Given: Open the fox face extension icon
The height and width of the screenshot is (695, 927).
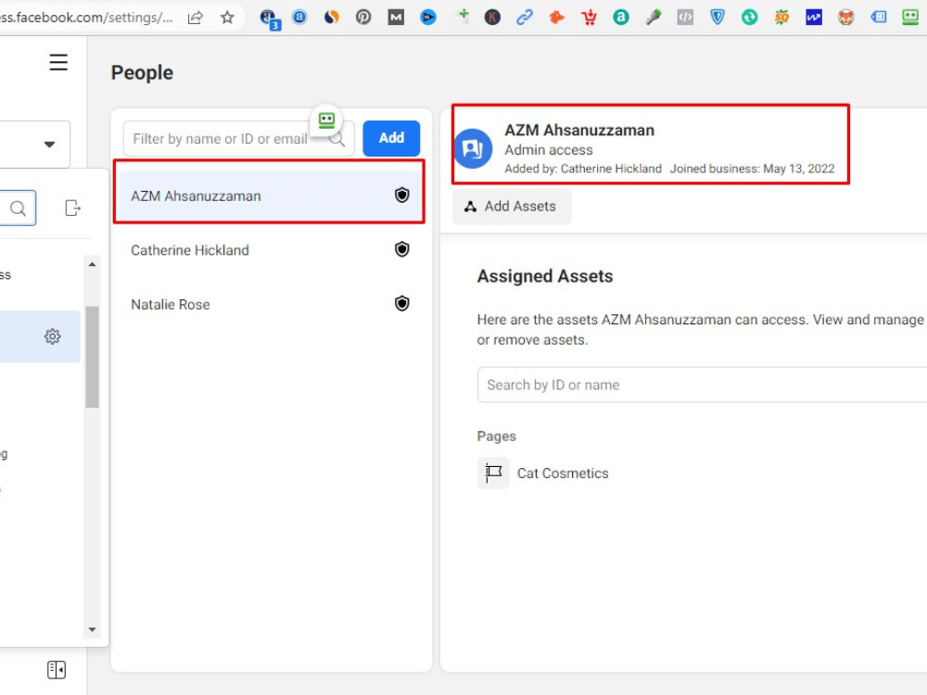Looking at the screenshot, I should coord(846,18).
